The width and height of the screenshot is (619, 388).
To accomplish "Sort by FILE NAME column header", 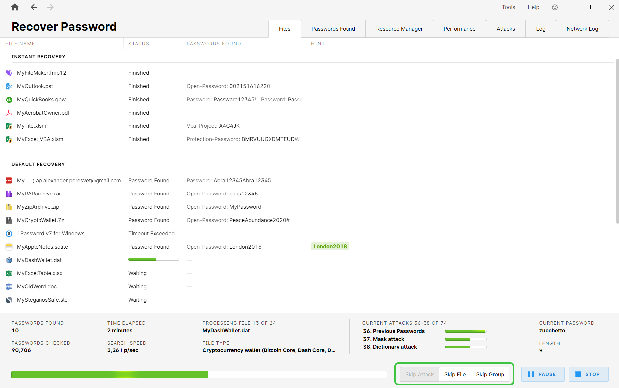I will 20,44.
